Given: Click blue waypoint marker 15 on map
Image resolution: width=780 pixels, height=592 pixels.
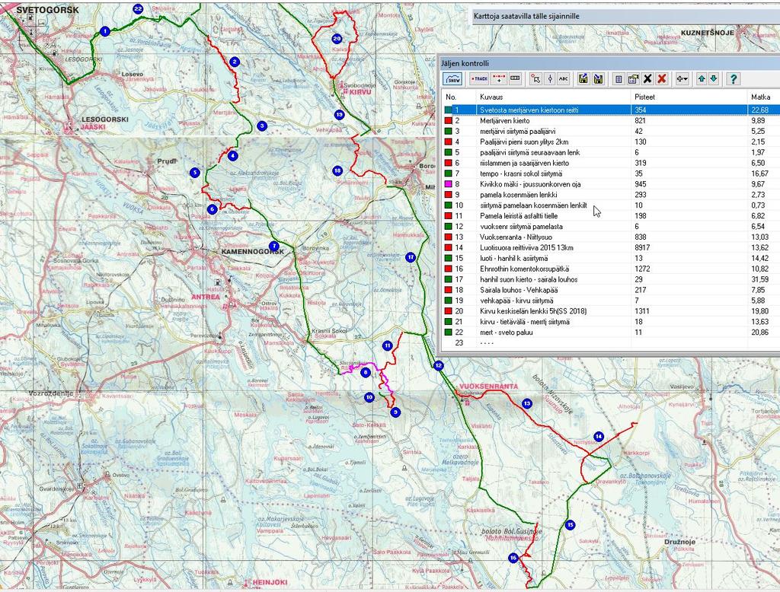Looking at the screenshot, I should [570, 524].
